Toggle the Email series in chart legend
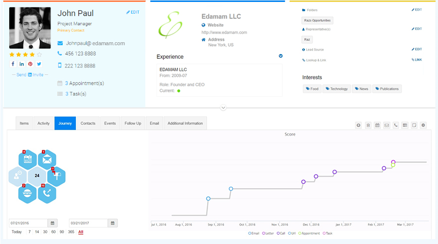The image size is (438, 244). 254,233
